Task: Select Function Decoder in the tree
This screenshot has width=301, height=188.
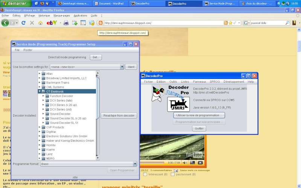Action: (61, 96)
